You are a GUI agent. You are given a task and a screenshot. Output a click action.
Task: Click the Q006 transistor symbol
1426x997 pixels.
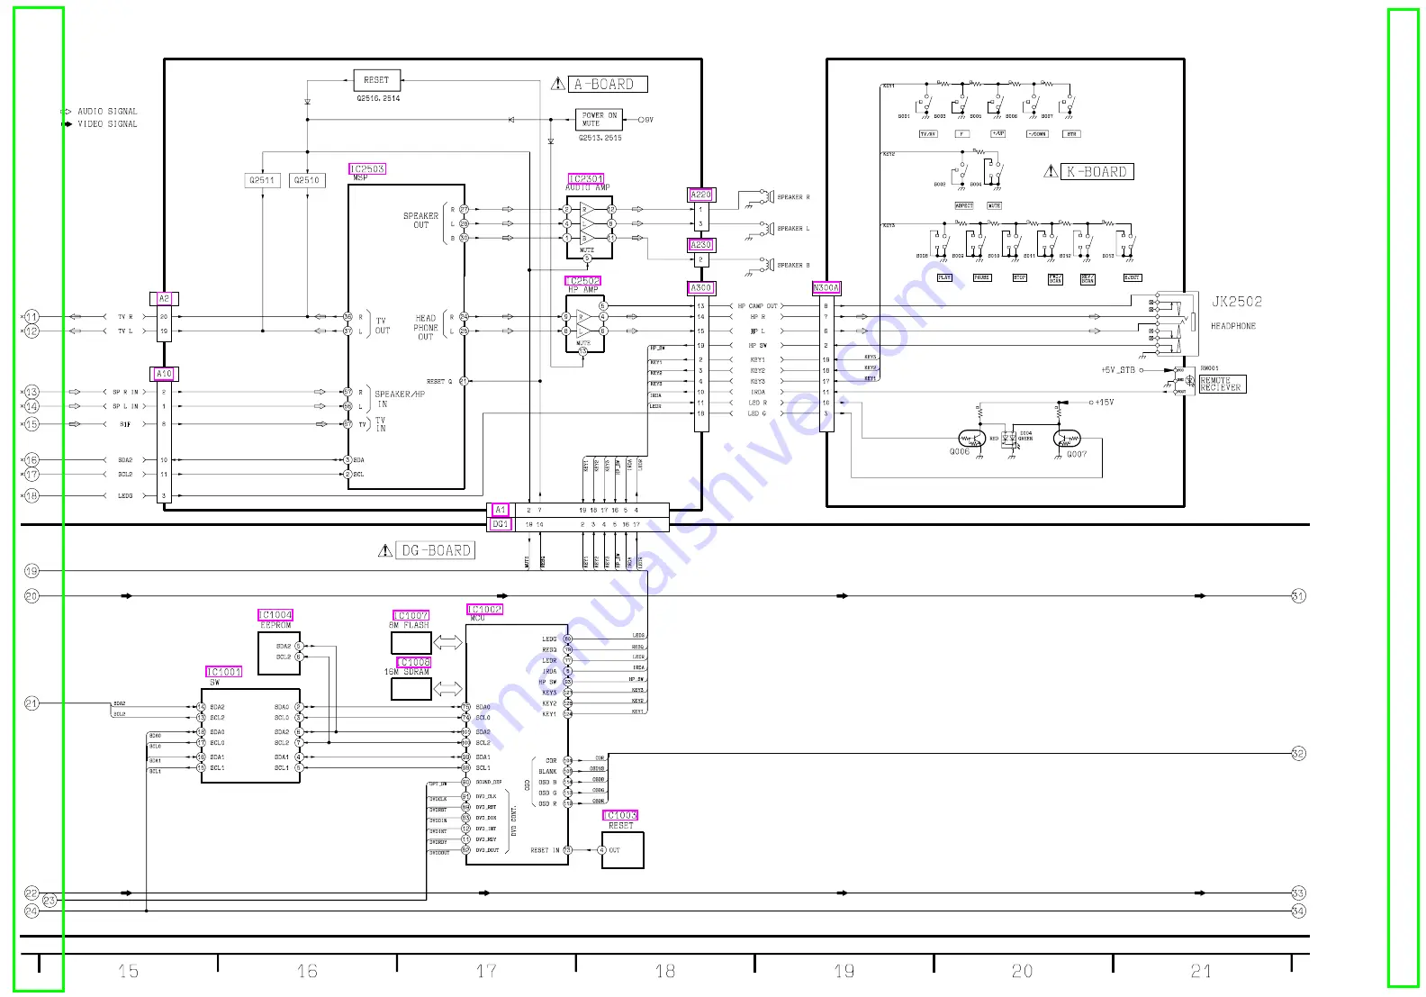coord(970,439)
